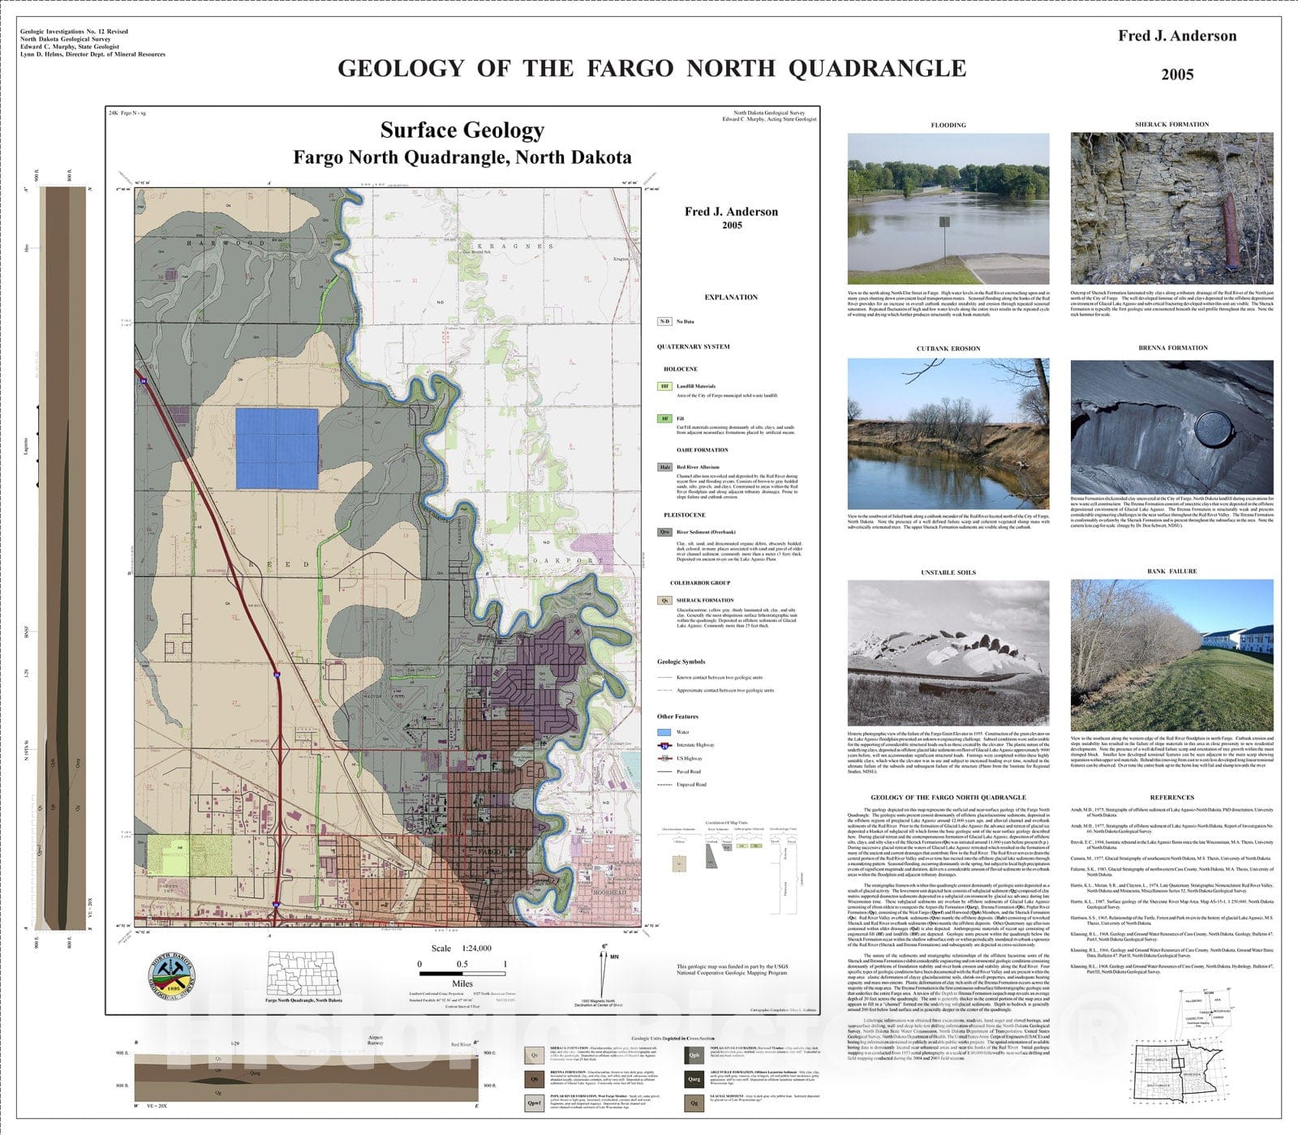The width and height of the screenshot is (1298, 1135).
Task: Select the Hf Fill legend swatch
Action: click(664, 419)
